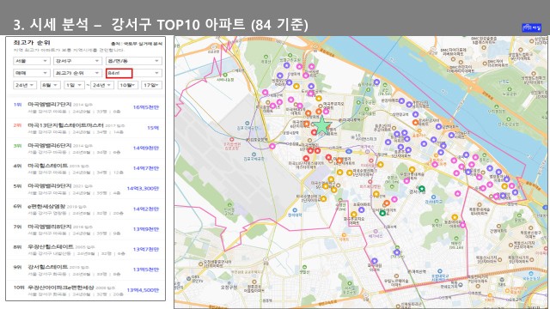Open the 서울 city dropdown
Image resolution: width=550 pixels, height=309 pixels.
click(32, 61)
